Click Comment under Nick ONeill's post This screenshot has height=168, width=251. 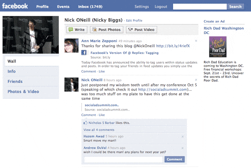[x=88, y=115]
